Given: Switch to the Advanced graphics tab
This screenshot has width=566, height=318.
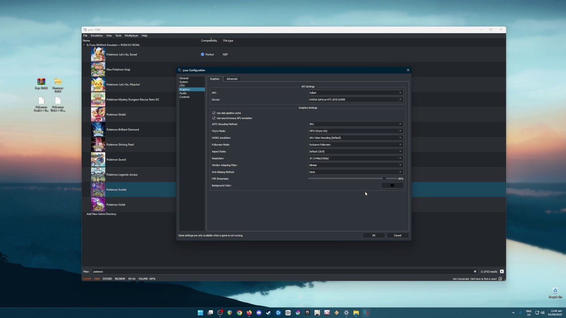Looking at the screenshot, I should click(x=232, y=79).
